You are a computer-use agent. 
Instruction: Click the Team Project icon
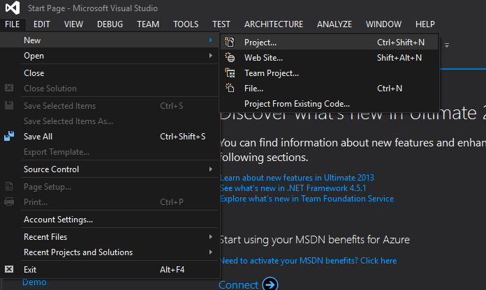click(x=230, y=73)
